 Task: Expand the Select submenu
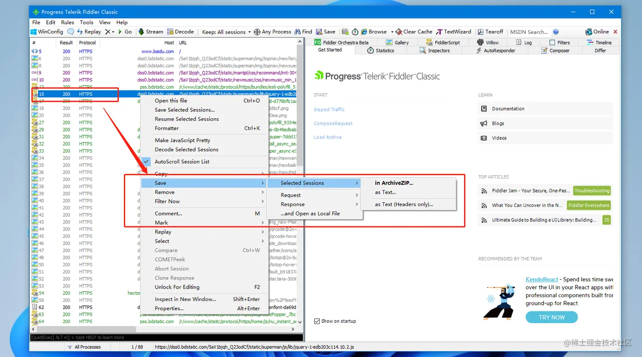(x=203, y=241)
